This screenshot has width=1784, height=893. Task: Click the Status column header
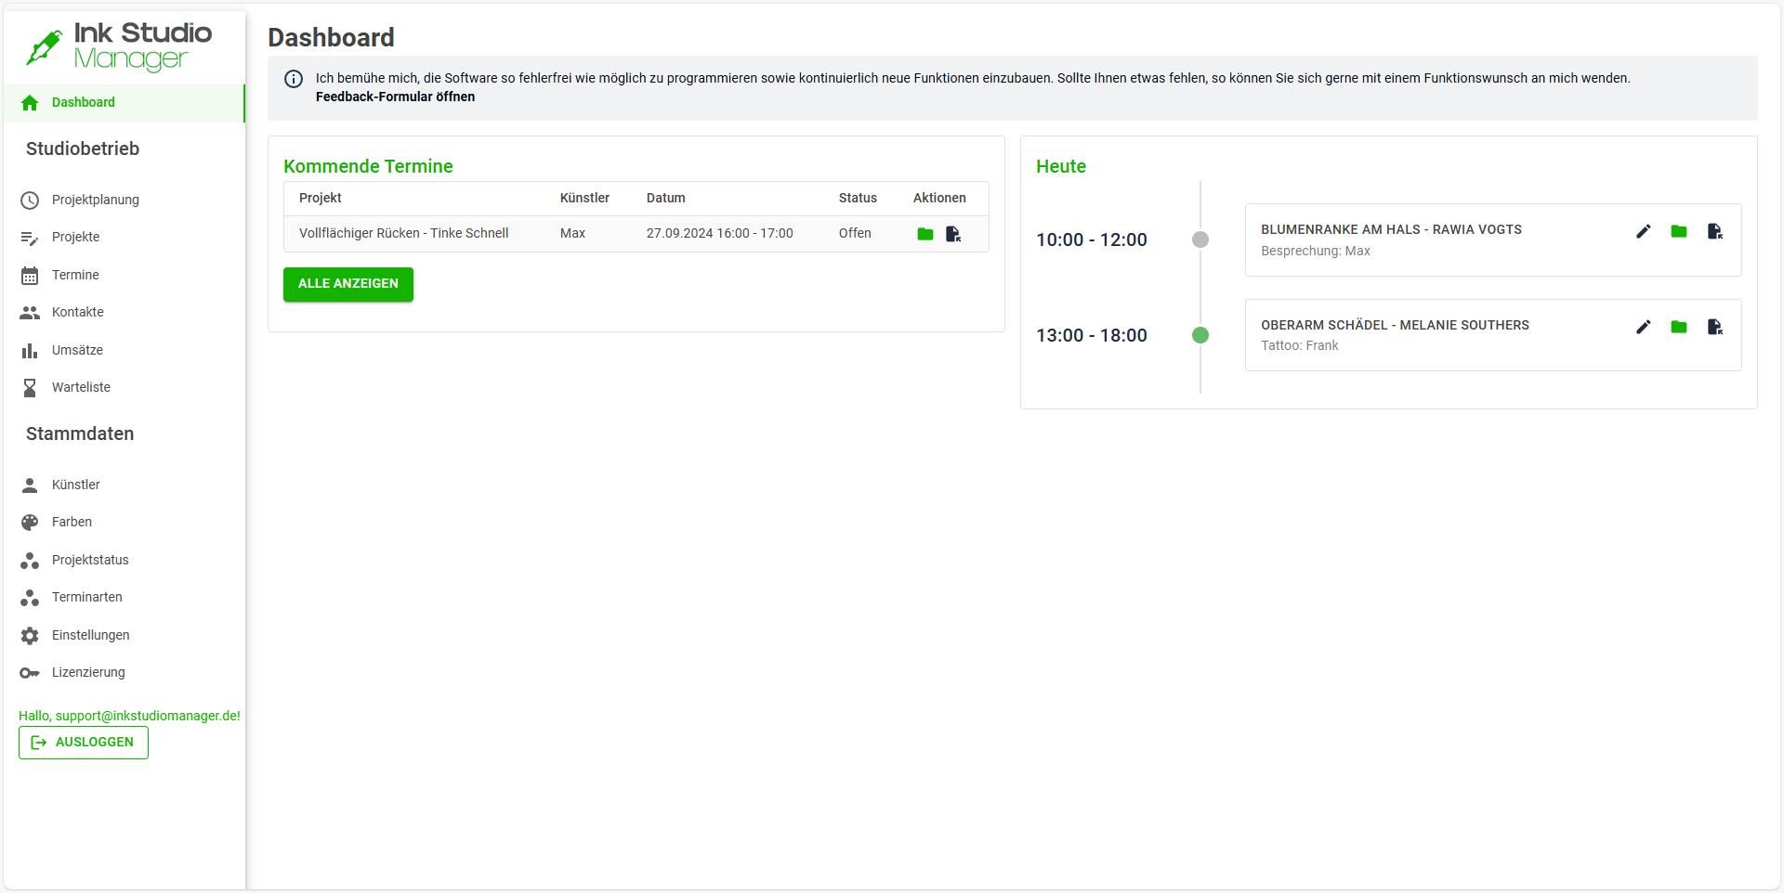click(858, 199)
